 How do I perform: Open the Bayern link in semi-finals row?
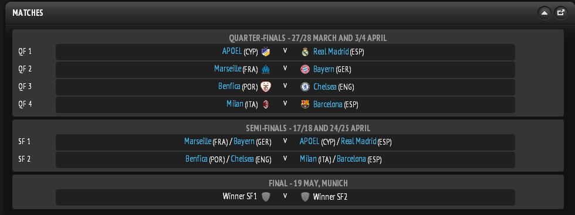pyautogui.click(x=244, y=141)
